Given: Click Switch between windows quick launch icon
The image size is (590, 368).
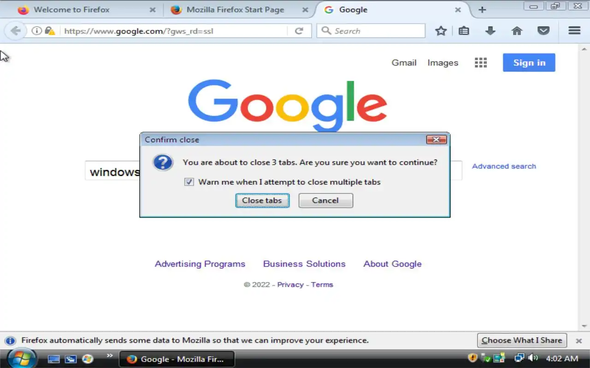Looking at the screenshot, I should tap(71, 359).
